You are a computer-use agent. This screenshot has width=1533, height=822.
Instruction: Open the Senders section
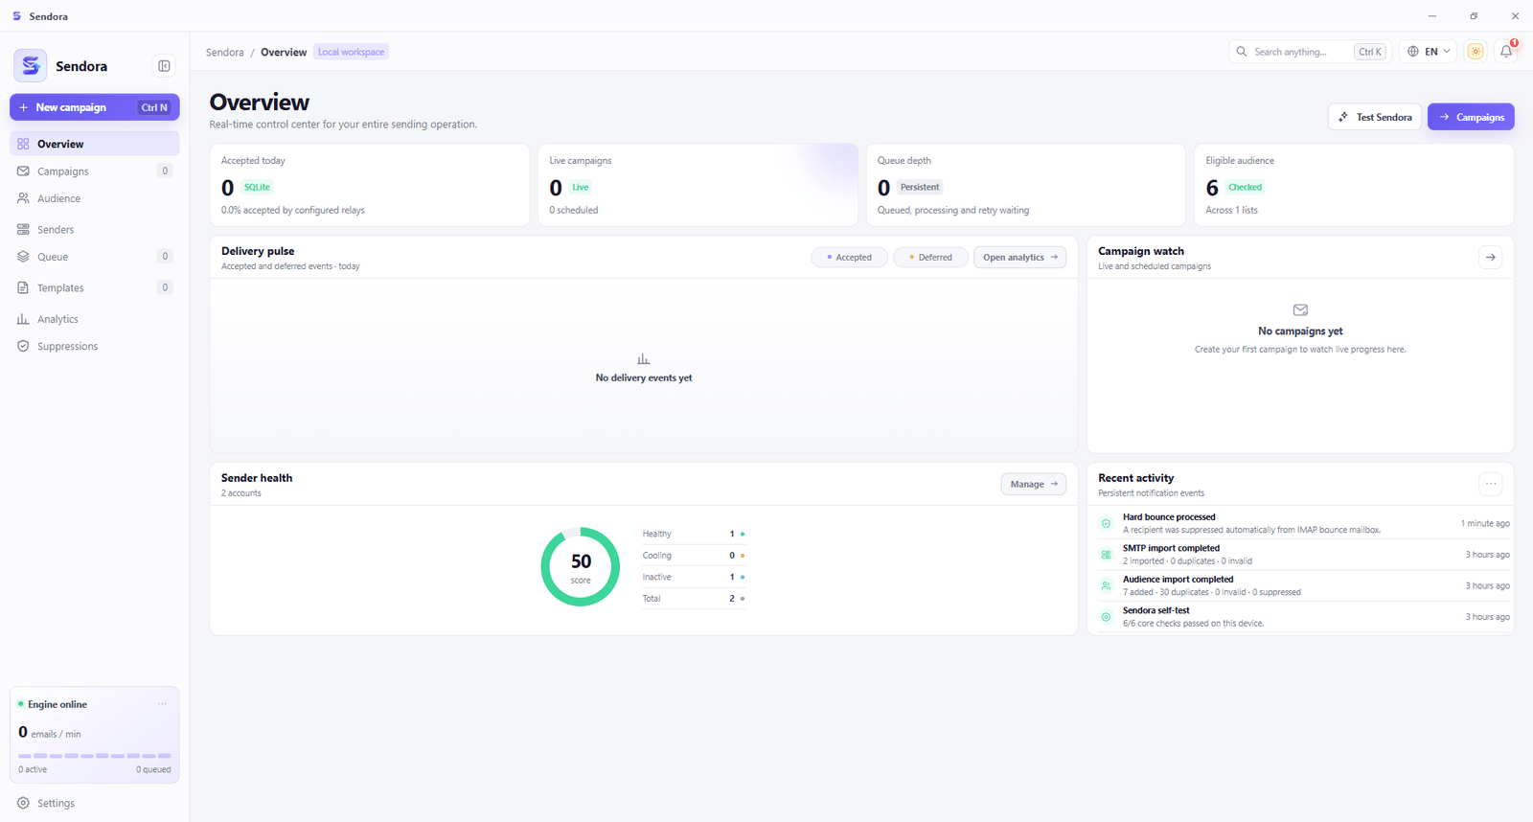coord(95,230)
